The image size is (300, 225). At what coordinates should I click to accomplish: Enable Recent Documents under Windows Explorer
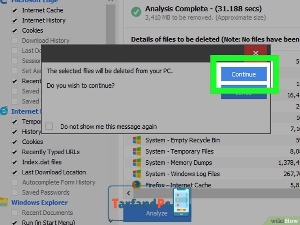click(15, 212)
